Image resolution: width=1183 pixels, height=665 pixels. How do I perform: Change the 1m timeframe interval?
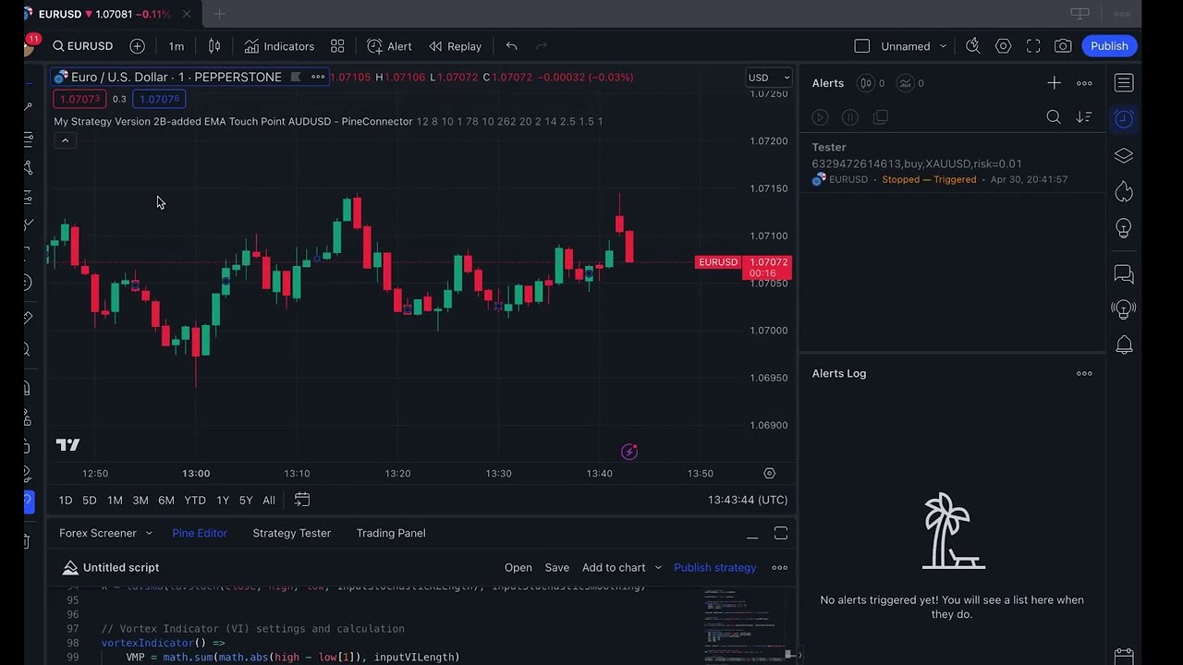176,46
